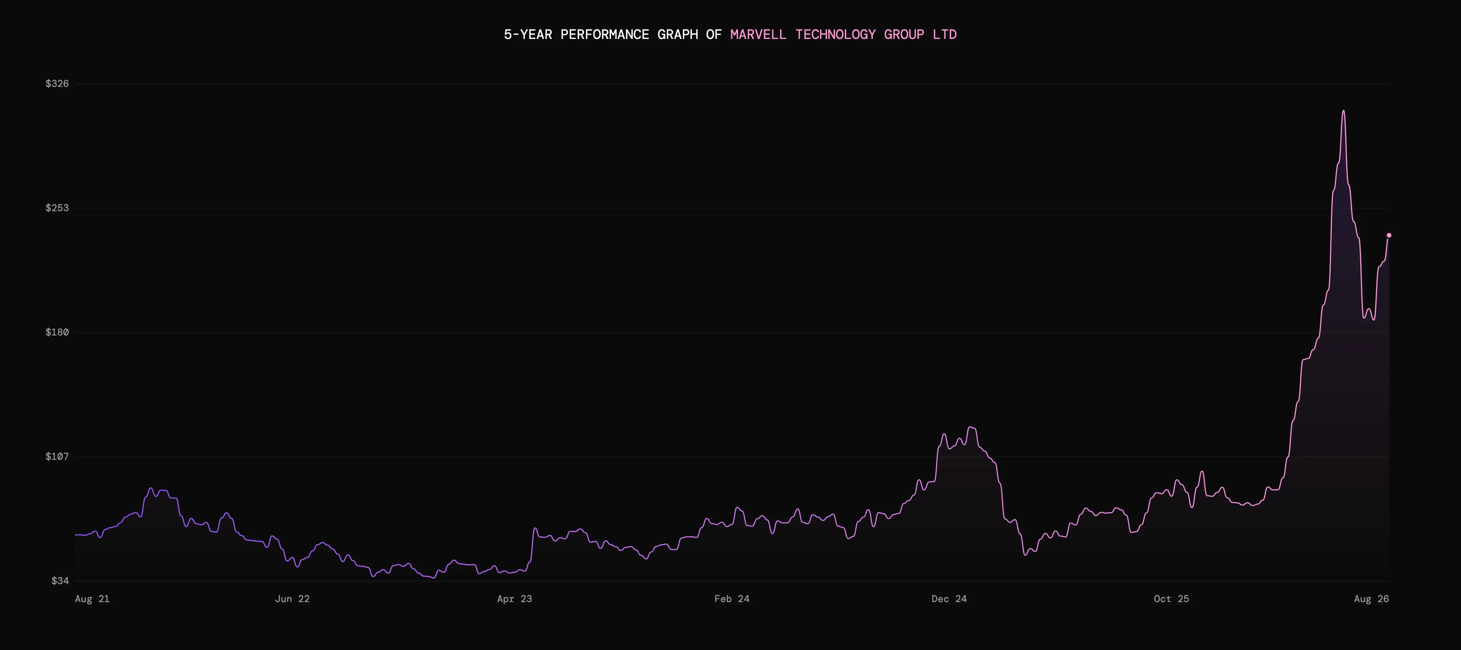Click the 'Jun 22' x-axis label
This screenshot has width=1461, height=650.
tap(293, 599)
